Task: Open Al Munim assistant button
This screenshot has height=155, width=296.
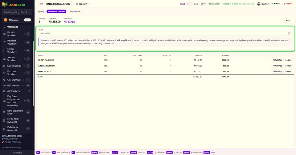Action: point(17,20)
